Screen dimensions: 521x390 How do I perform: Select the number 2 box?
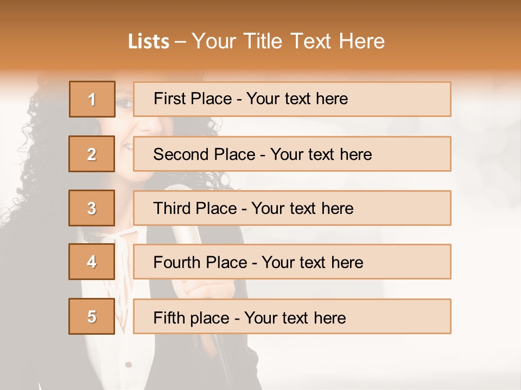tap(92, 154)
